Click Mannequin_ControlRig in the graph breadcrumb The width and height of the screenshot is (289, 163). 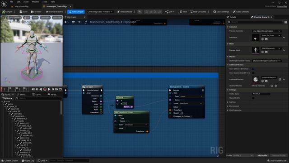point(104,22)
